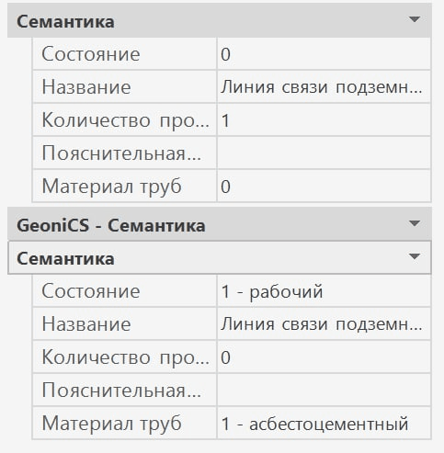Image resolution: width=444 pixels, height=453 pixels.
Task: Click Материал труб label in GeoniCS section
Action: coord(111,424)
